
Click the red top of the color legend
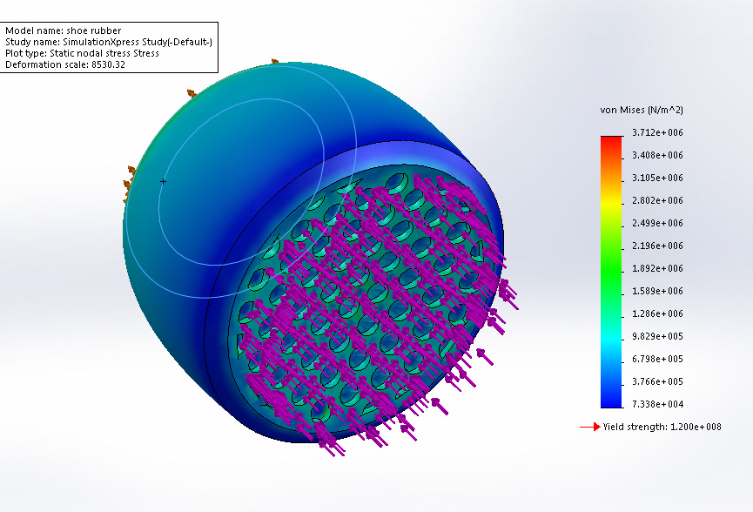point(611,142)
